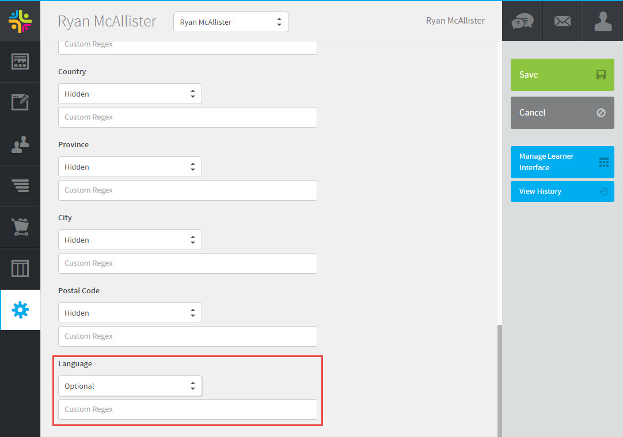623x437 pixels.
Task: Open the Ryan McAllister selector dropdown
Action: pyautogui.click(x=231, y=22)
